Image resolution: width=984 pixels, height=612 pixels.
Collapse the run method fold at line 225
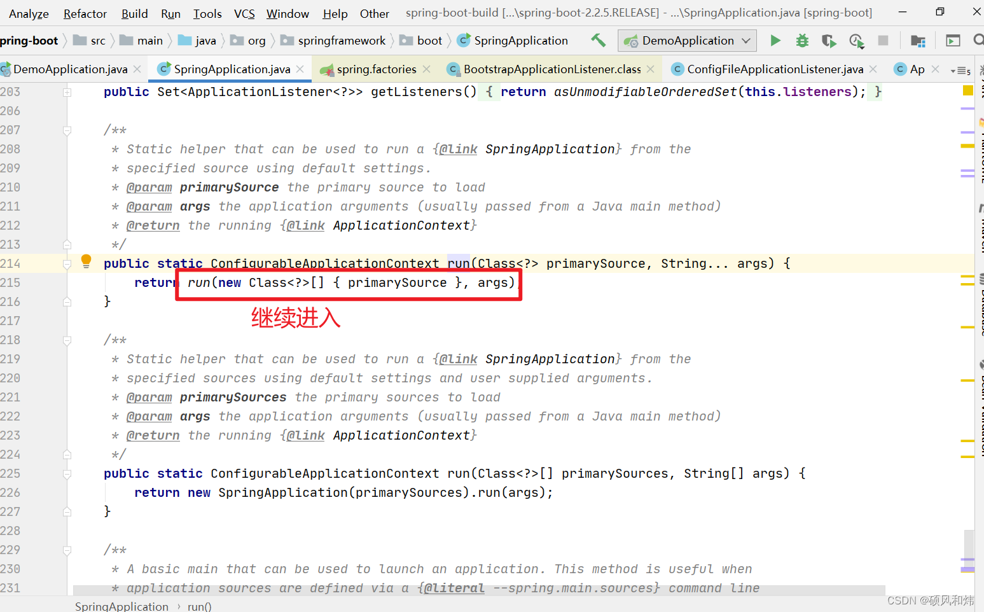[x=67, y=474]
